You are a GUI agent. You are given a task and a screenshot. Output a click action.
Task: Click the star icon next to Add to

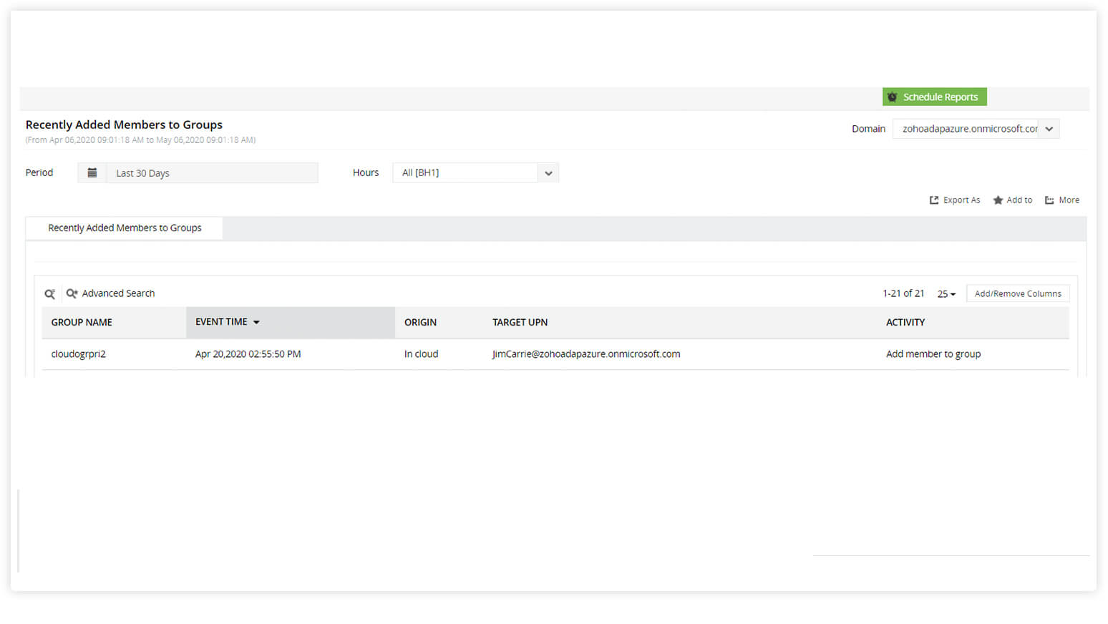point(998,200)
